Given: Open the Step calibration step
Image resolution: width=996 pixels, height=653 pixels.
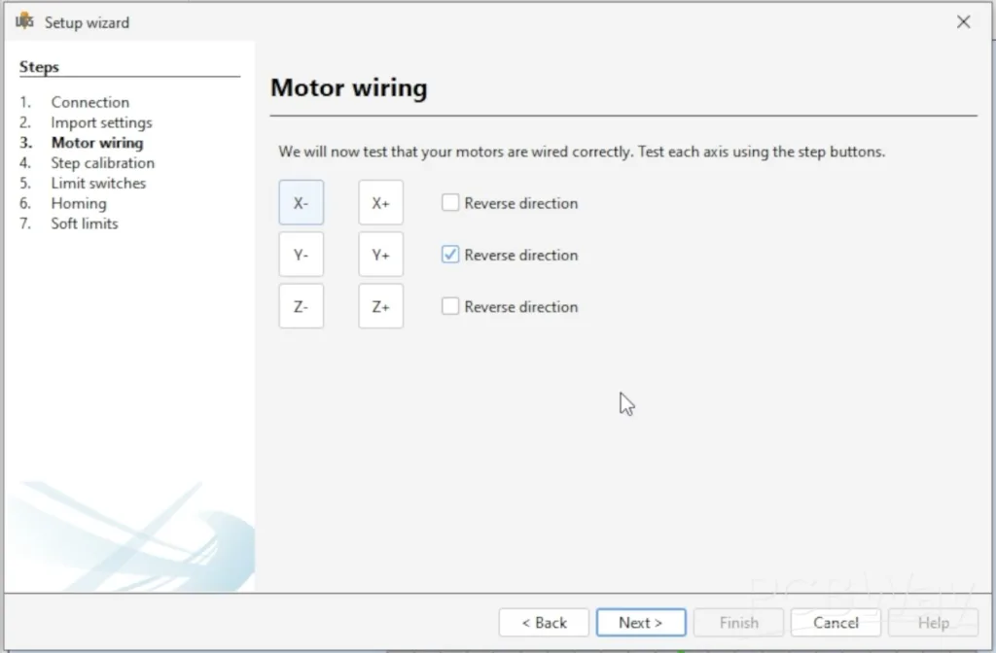Looking at the screenshot, I should point(102,163).
